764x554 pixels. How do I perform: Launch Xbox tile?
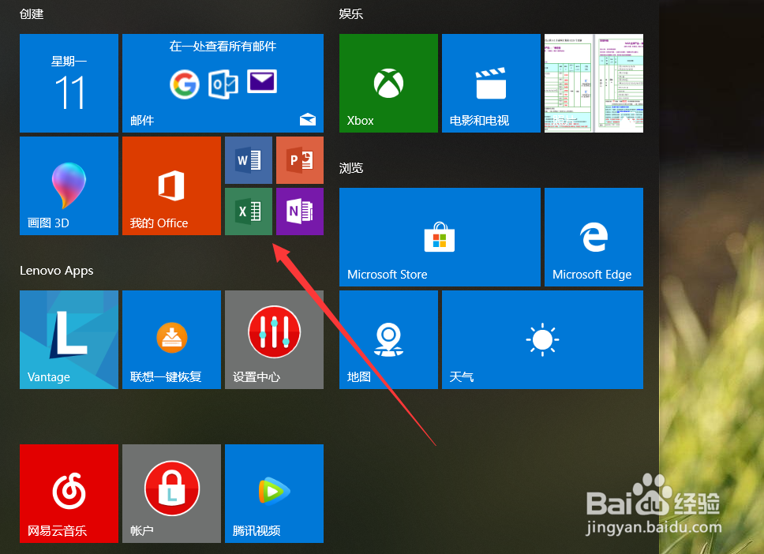coord(388,84)
